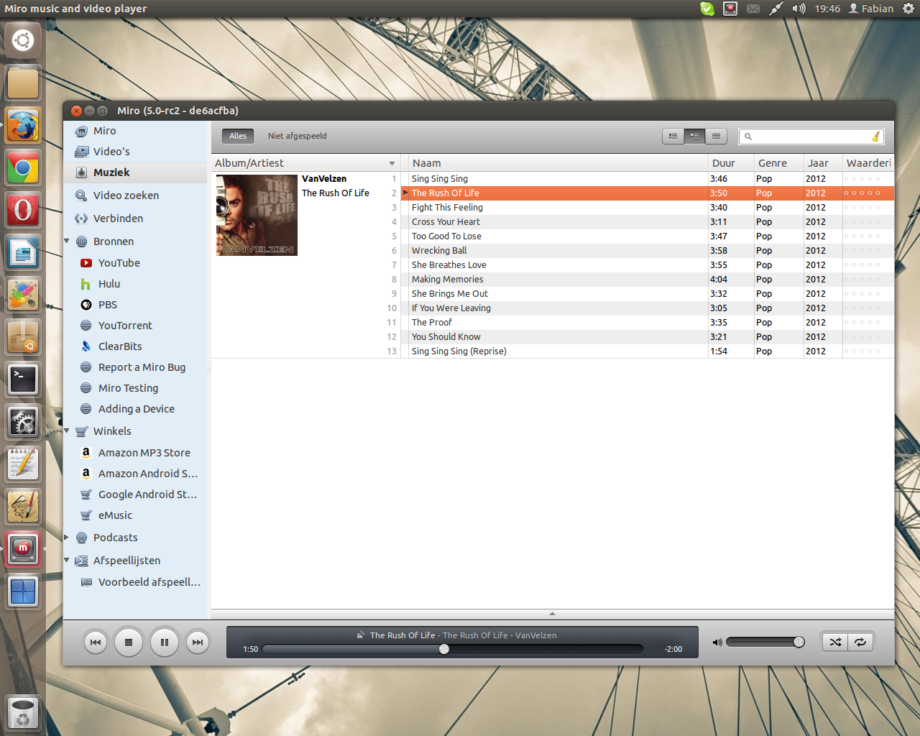Collapse the Afspeellijsten section
920x736 pixels.
(67, 561)
